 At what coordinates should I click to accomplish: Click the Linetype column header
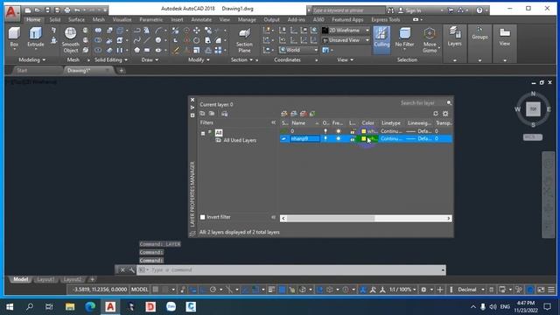point(391,122)
